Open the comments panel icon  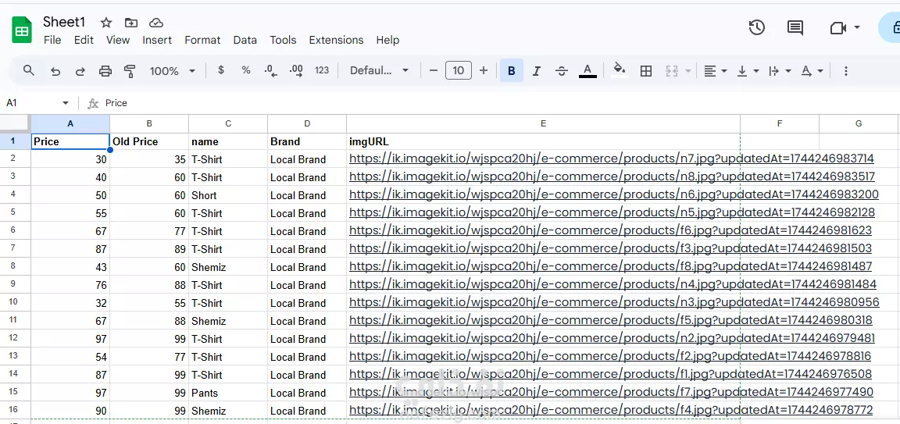pyautogui.click(x=795, y=27)
